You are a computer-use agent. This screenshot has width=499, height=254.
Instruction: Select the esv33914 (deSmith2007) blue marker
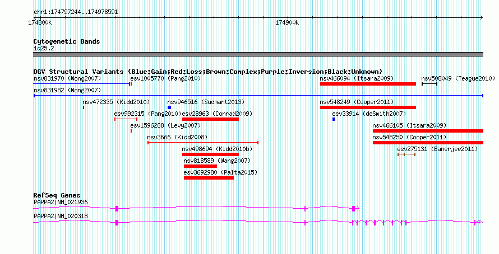[x=334, y=119]
